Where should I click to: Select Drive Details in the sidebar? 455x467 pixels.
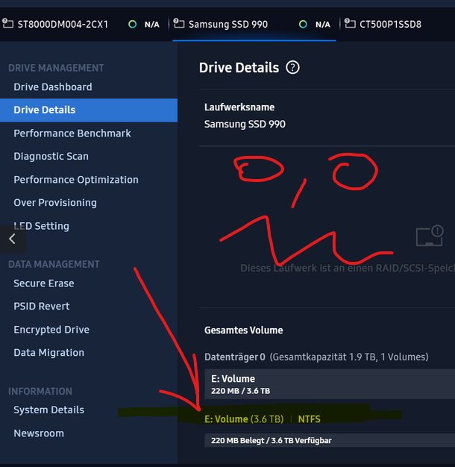89,110
